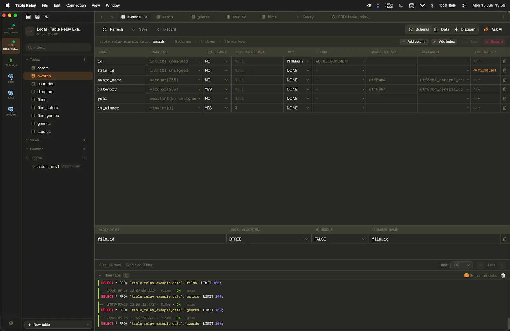Expand the Views section
Viewport: 510px width, 331px height.
coord(27,140)
